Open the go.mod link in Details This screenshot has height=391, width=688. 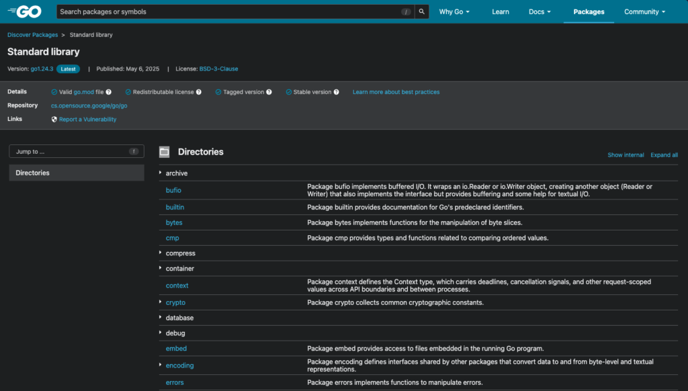pos(83,92)
